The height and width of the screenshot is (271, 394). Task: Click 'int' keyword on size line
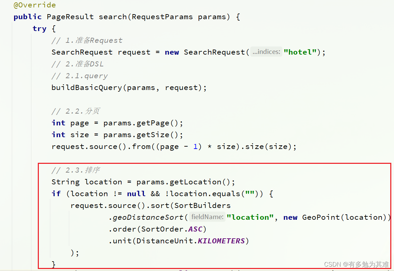[58, 135]
